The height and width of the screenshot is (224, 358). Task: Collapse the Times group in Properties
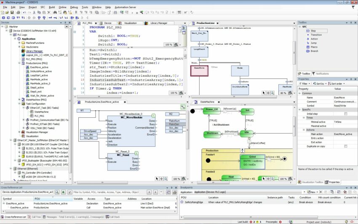(x=304, y=118)
